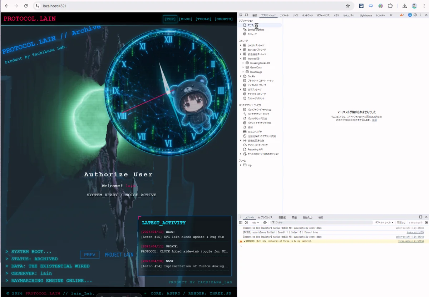Image resolution: width=429 pixels, height=297 pixels.
Task: Open the top JavaScript context dropdown
Action: (255, 222)
